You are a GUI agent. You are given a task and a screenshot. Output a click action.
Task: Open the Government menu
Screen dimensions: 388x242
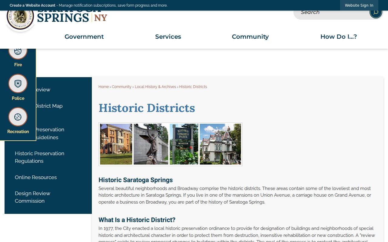coord(84,37)
